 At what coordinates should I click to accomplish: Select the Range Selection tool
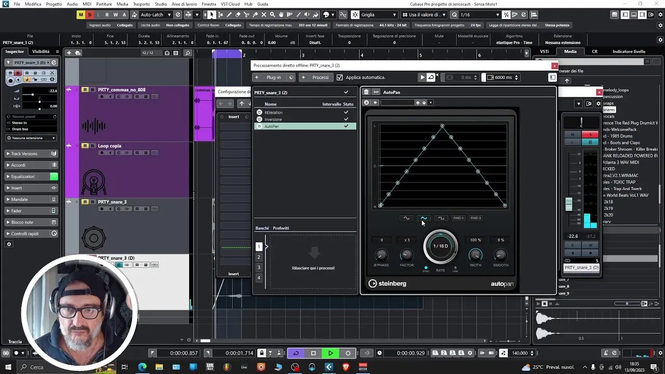[220, 15]
